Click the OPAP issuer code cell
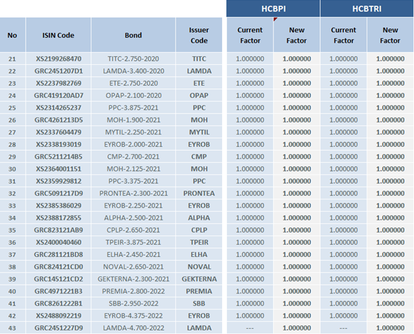This screenshot has width=414, height=334. click(x=199, y=95)
